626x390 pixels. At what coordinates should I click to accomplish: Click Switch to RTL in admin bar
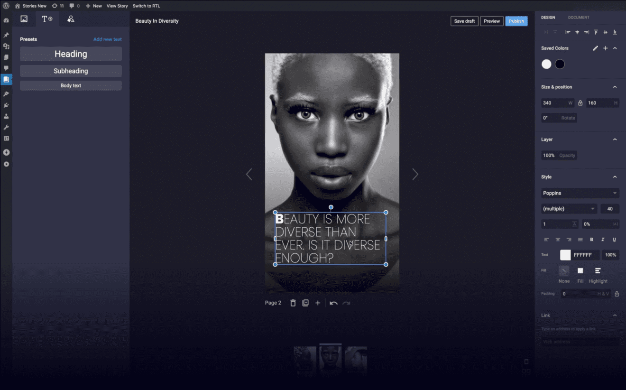(x=146, y=6)
